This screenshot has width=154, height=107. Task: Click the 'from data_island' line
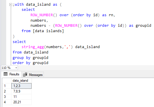coord(30,52)
